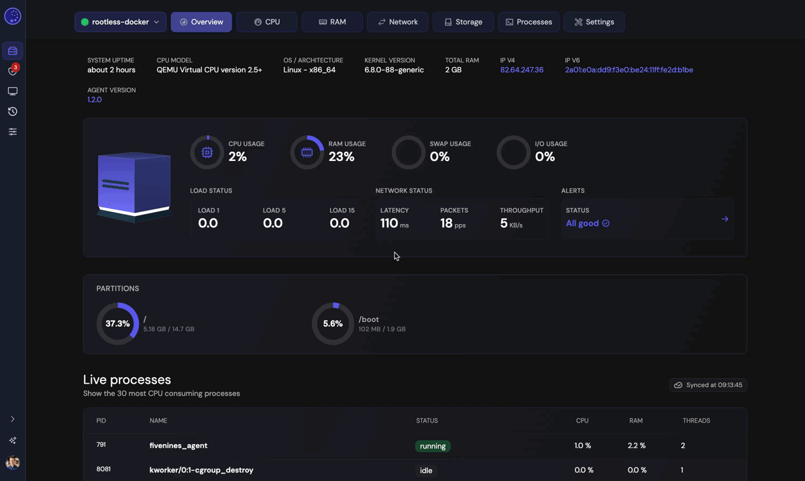Open the alerts shield icon with badge
Image resolution: width=805 pixels, height=481 pixels.
tap(13, 70)
